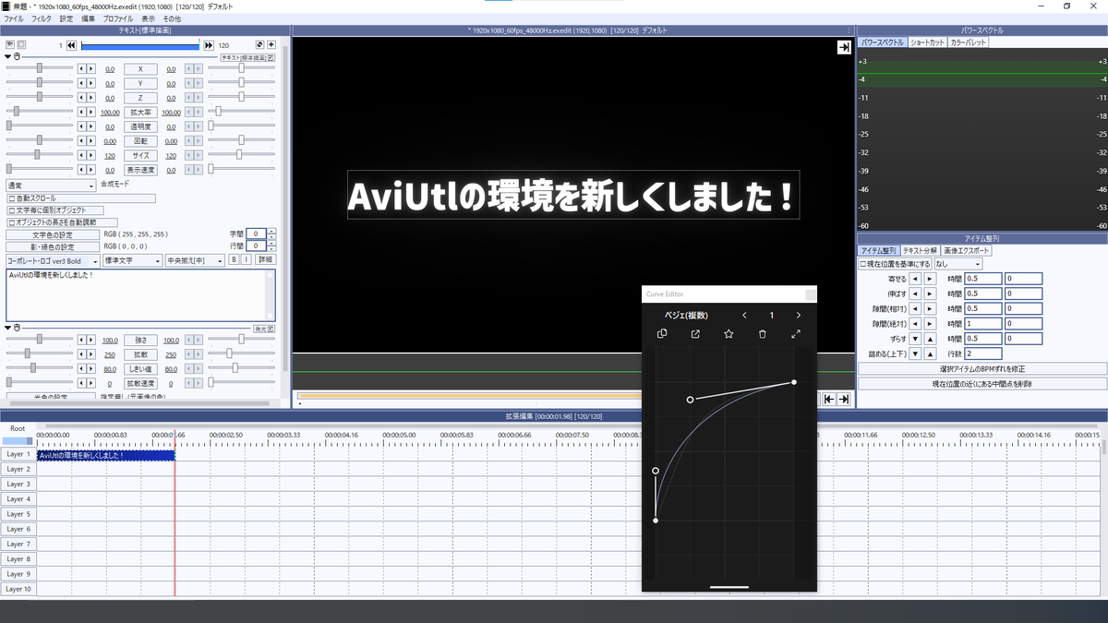Click the 詳細 button
Image resolution: width=1108 pixels, height=623 pixels.
click(x=265, y=261)
